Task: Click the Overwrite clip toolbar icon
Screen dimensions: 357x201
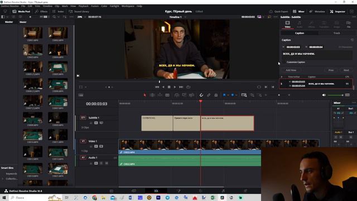Action: (184, 95)
